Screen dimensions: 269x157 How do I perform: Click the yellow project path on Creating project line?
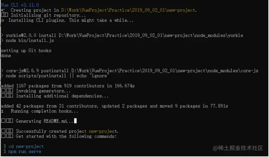128,10
